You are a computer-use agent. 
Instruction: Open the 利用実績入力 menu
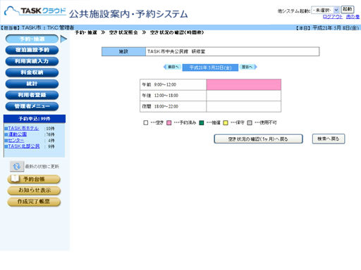point(32,61)
